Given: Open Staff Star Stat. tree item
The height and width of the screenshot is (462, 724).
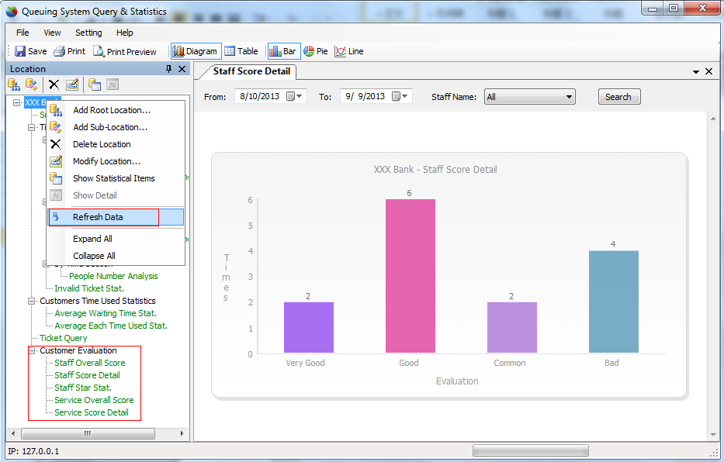Looking at the screenshot, I should tap(83, 388).
